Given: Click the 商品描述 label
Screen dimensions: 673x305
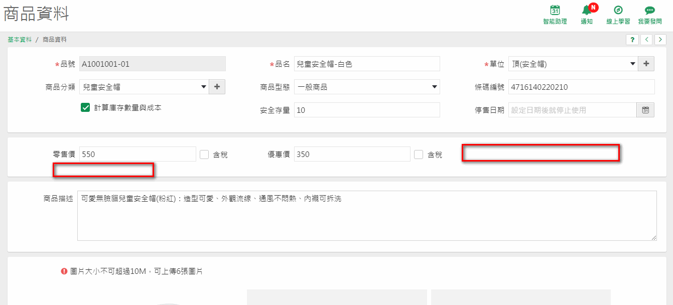Looking at the screenshot, I should pyautogui.click(x=58, y=199).
